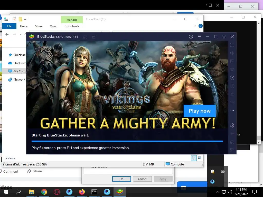Click the volume speaker icon in BlueStacks sidebar
This screenshot has height=197, width=263.
(x=232, y=53)
